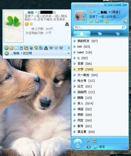Image resolution: width=131 pixels, height=156 pixels.
Task: Click the third diamond icon in profile card toolbar
Action: point(61,48)
